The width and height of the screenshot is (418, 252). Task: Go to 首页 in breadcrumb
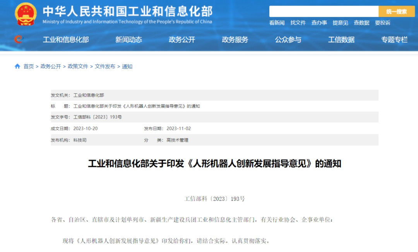[x=29, y=67]
